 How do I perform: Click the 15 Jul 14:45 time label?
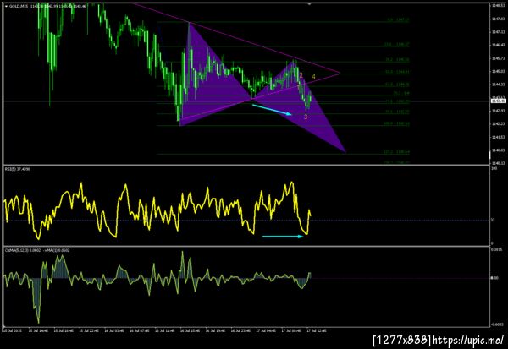pos(38,330)
